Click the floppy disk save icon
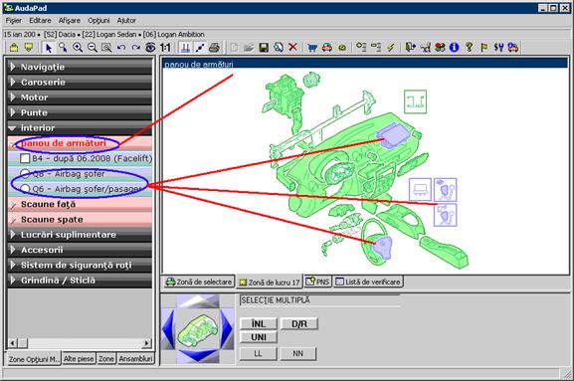This screenshot has height=381, width=574. pyautogui.click(x=264, y=48)
